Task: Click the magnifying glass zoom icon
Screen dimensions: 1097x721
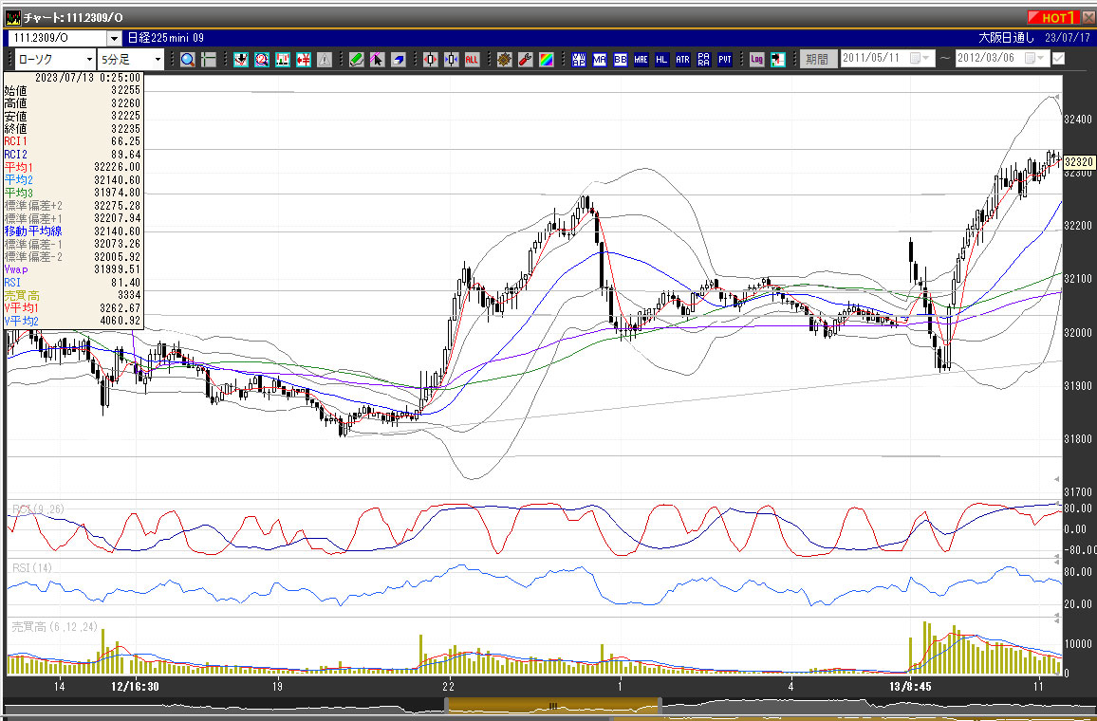Action: (x=188, y=60)
